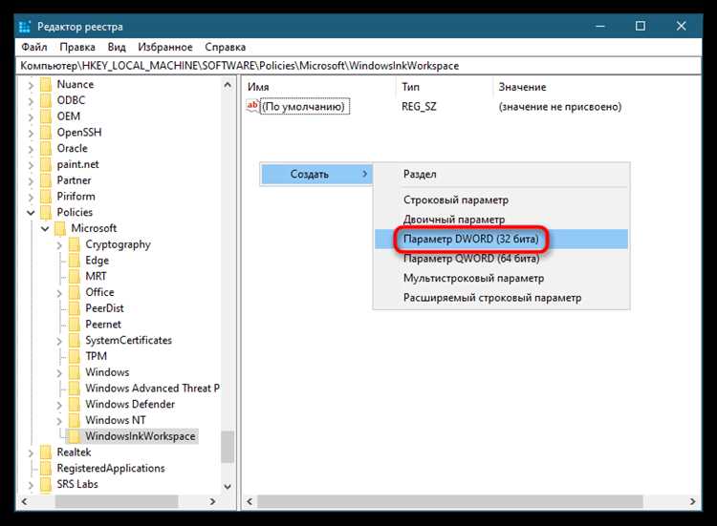Collapse the Policies tree node
This screenshot has height=526, width=717.
coord(31,213)
